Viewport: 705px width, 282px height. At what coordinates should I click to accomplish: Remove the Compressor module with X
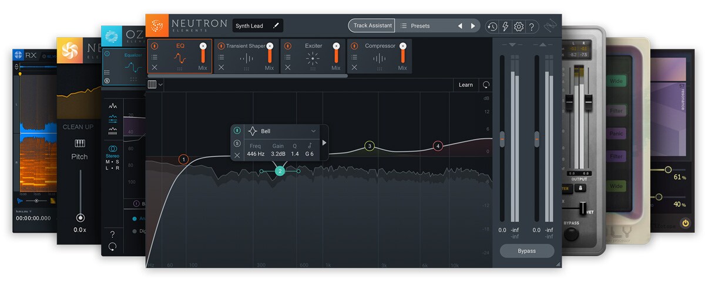354,67
